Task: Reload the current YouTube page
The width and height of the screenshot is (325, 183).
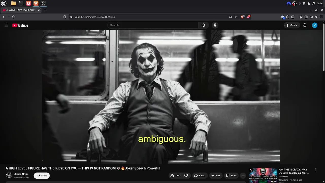Action: 14,17
